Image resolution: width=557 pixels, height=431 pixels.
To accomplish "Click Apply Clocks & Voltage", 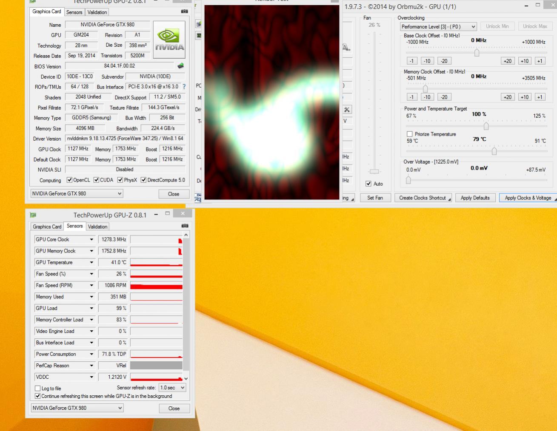I will coord(528,198).
